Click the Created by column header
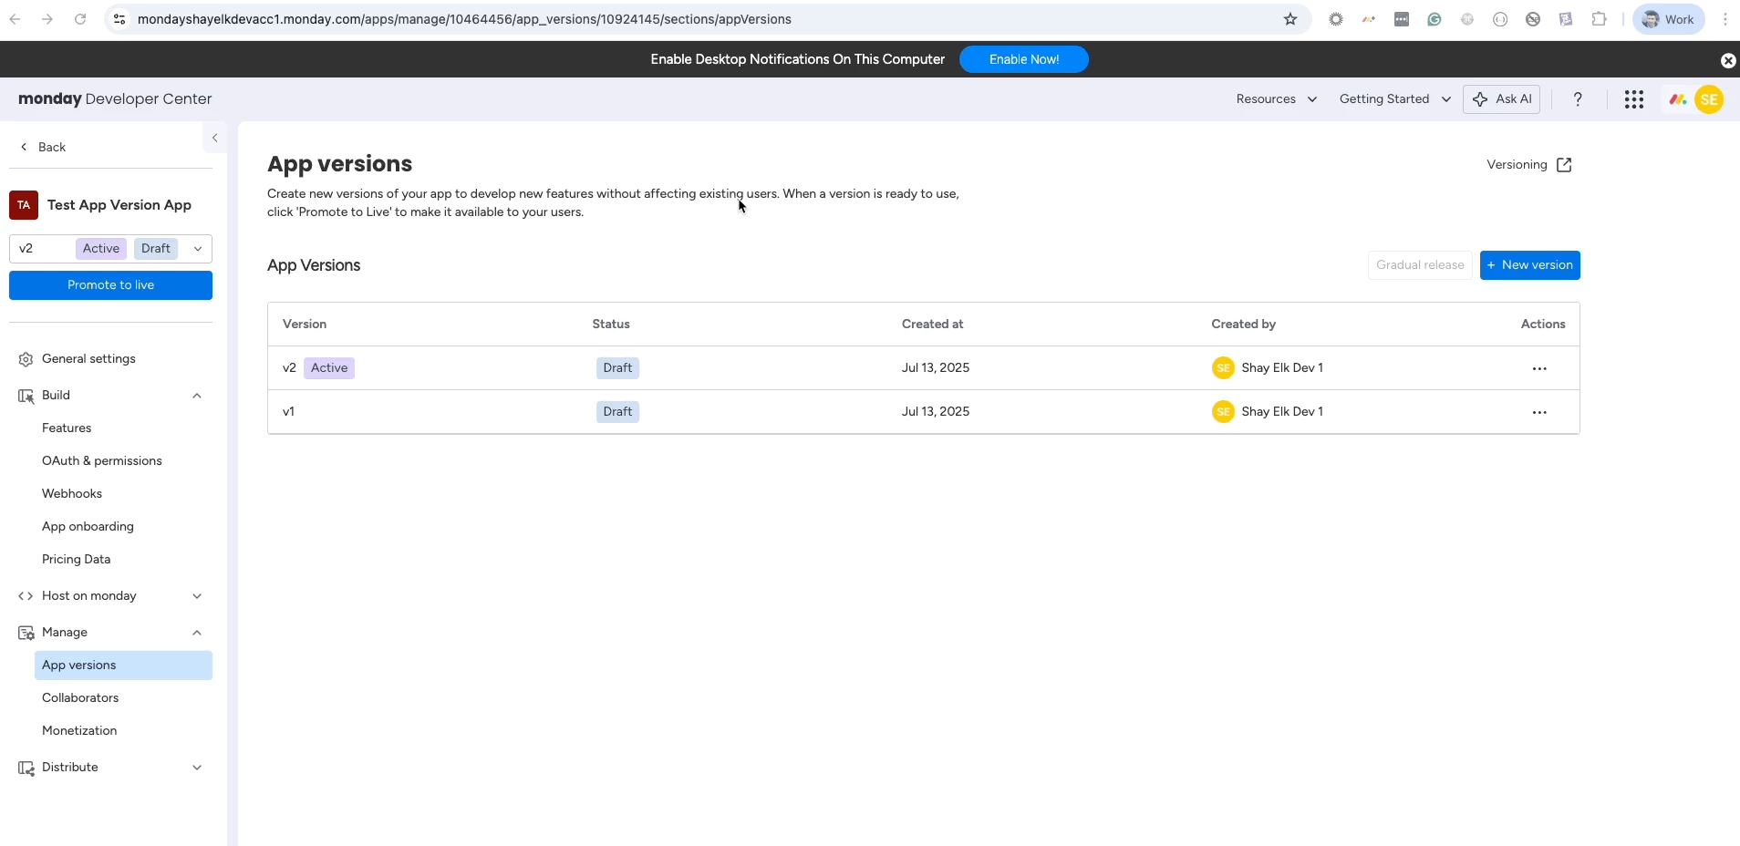This screenshot has width=1740, height=846. (x=1243, y=325)
